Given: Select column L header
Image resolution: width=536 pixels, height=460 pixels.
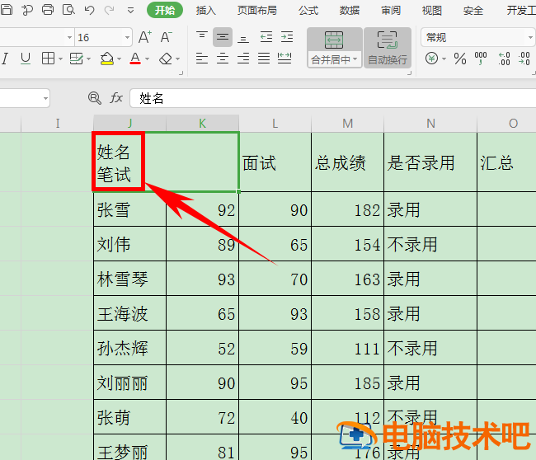Looking at the screenshot, I should tap(275, 124).
